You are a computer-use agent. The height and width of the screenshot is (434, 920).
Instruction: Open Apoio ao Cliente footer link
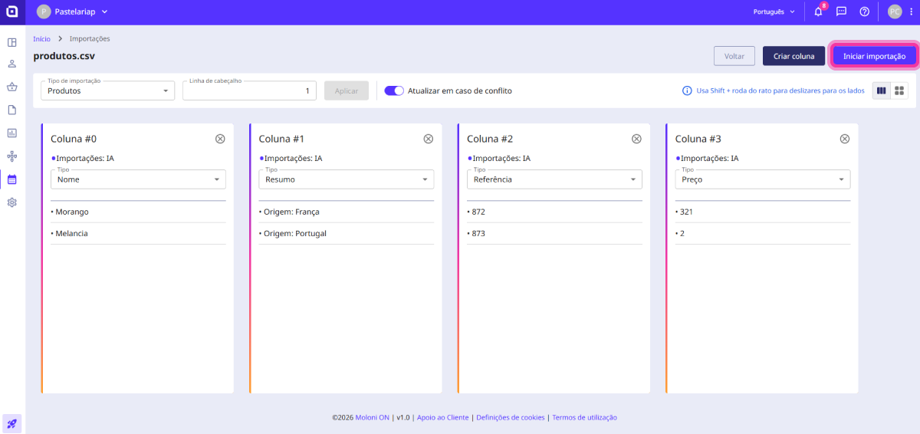pyautogui.click(x=442, y=418)
